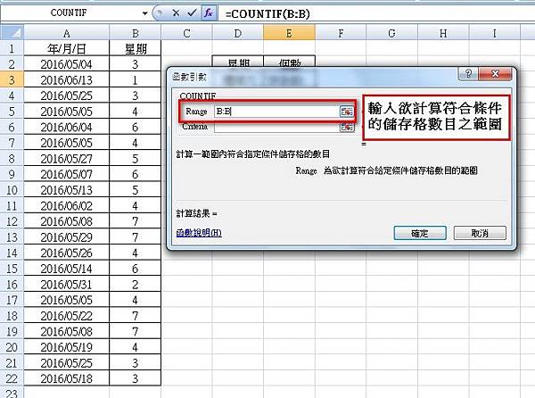Select column E header

(x=289, y=33)
